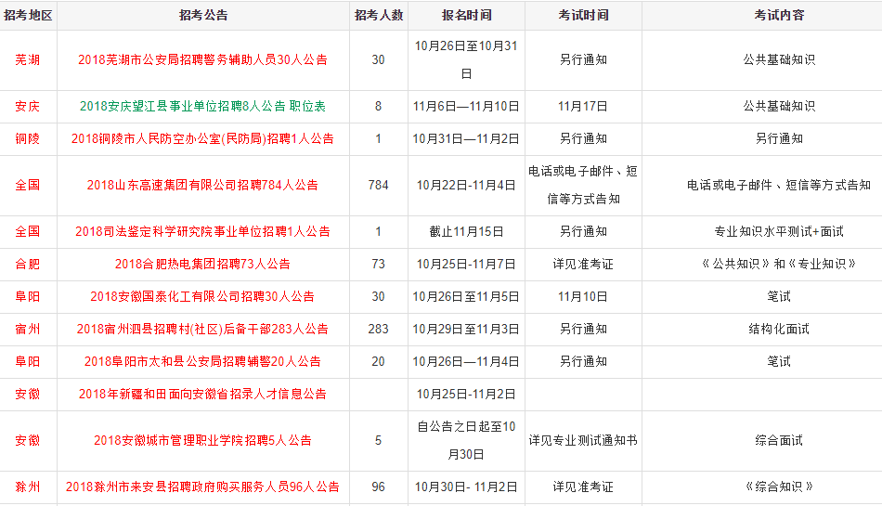
Task: Click the 综合面试 content cell
Action: (x=779, y=441)
